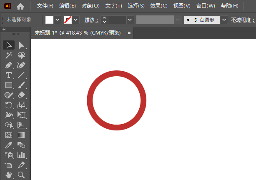Click the Illustrator Ai logo

(8, 6)
